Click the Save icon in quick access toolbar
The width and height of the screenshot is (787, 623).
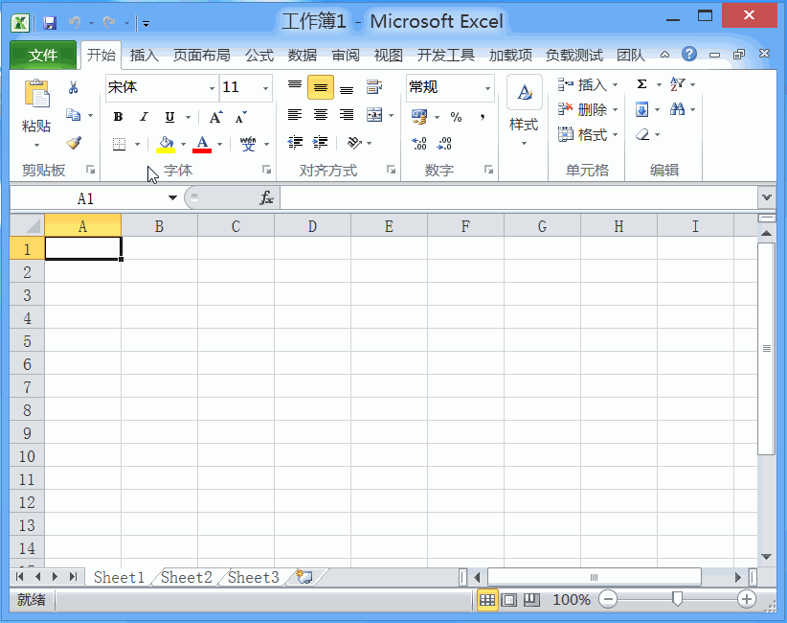pyautogui.click(x=49, y=23)
